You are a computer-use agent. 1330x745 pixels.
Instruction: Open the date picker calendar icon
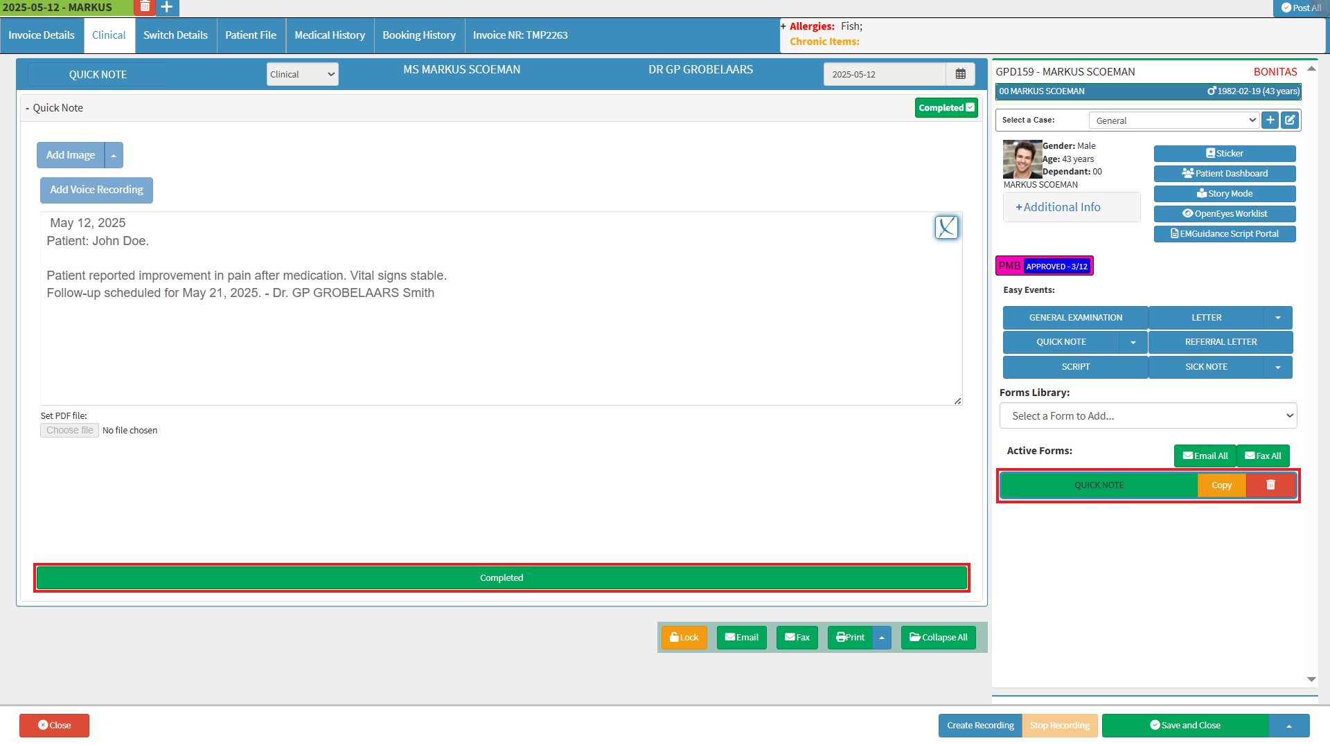coord(960,74)
